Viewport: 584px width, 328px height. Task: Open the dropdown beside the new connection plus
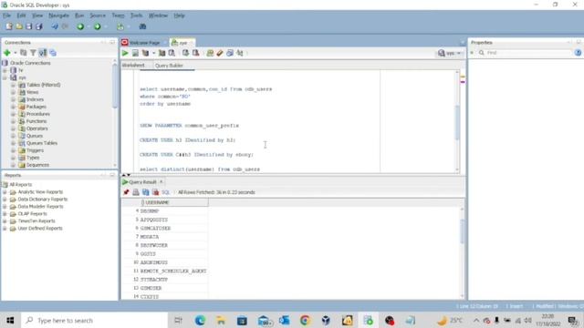(x=16, y=53)
